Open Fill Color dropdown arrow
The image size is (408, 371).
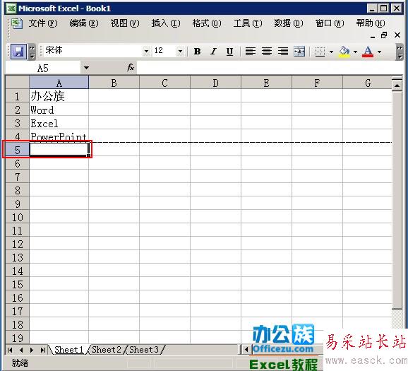click(x=355, y=52)
